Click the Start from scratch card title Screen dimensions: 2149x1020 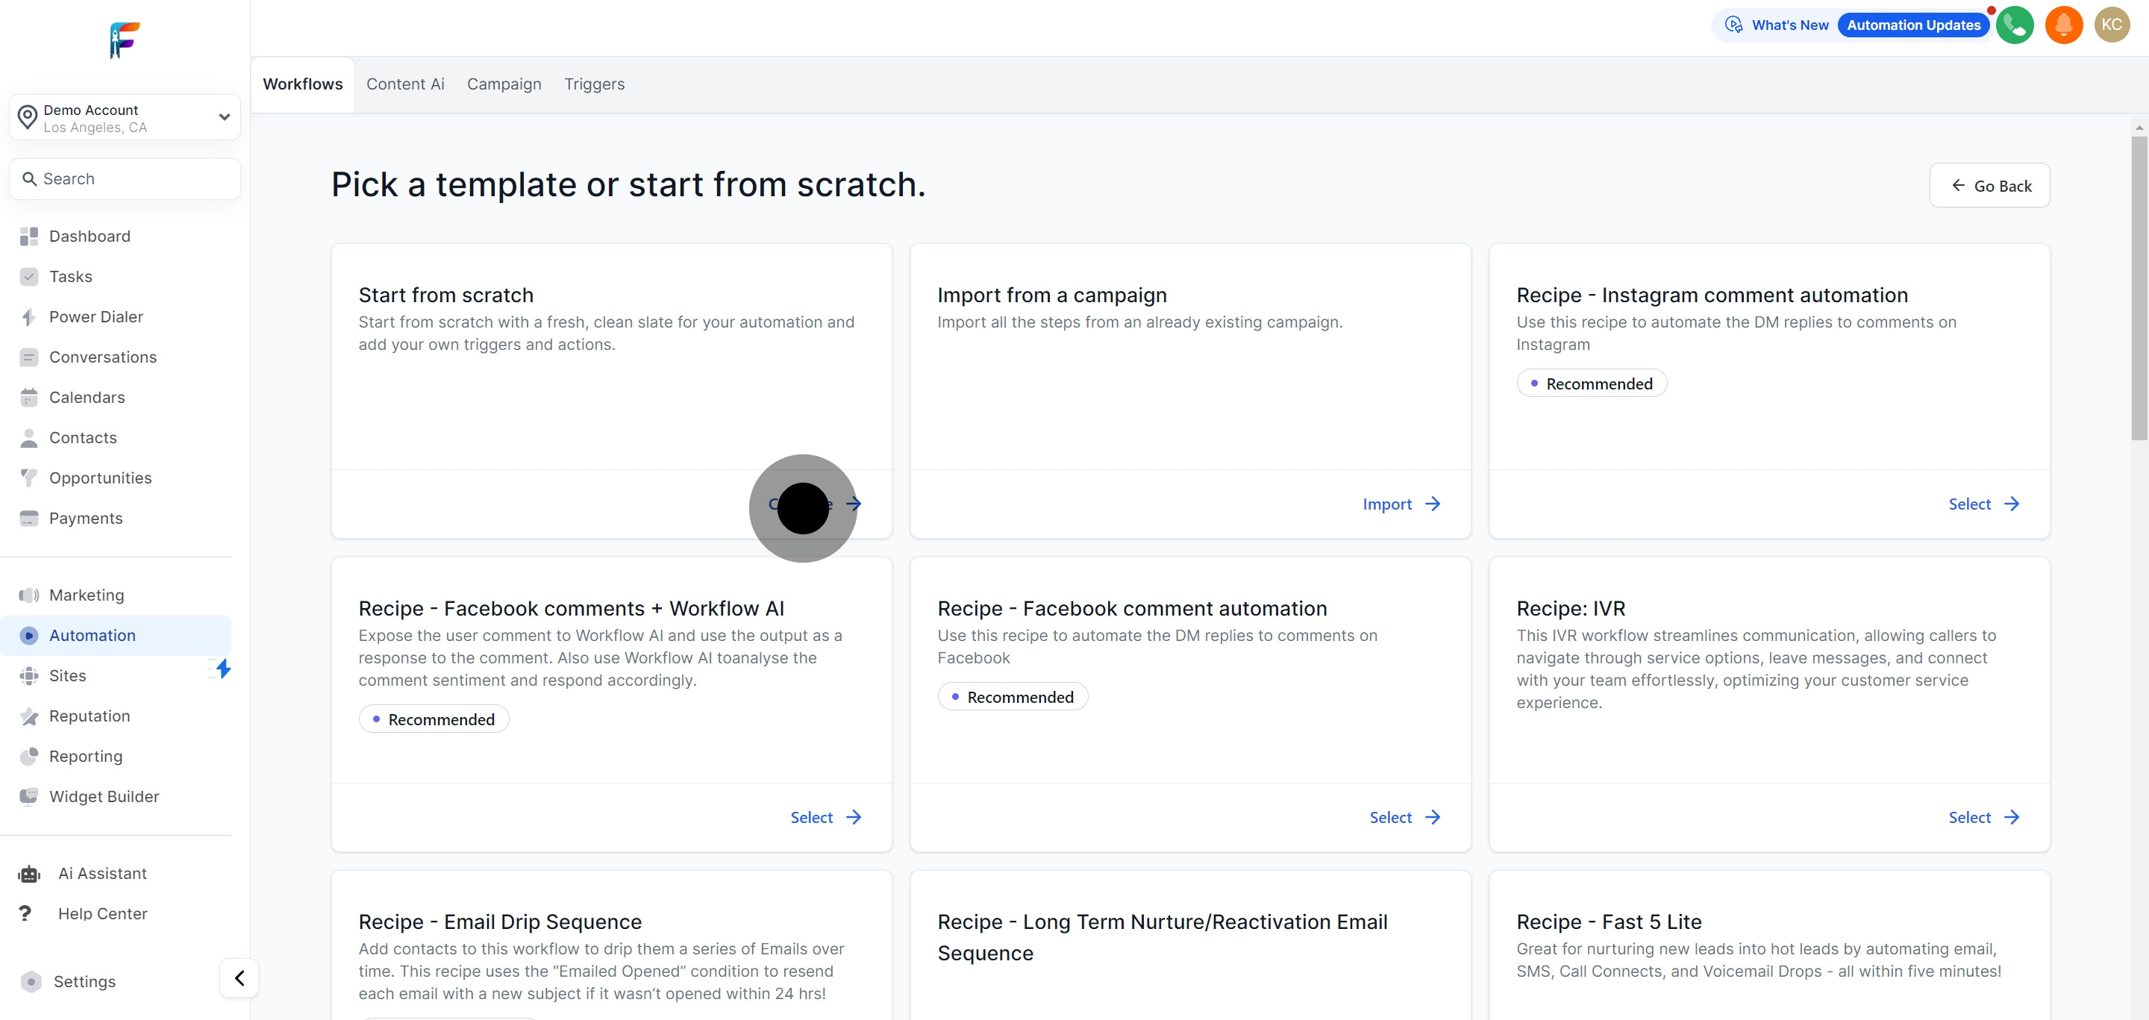click(x=445, y=295)
